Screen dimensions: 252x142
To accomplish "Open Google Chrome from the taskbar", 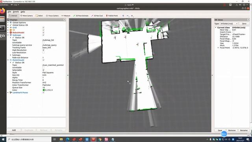I will coord(100,139).
